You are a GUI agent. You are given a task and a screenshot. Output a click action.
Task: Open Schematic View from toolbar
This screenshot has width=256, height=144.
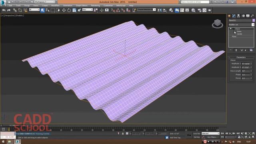coord(187,10)
